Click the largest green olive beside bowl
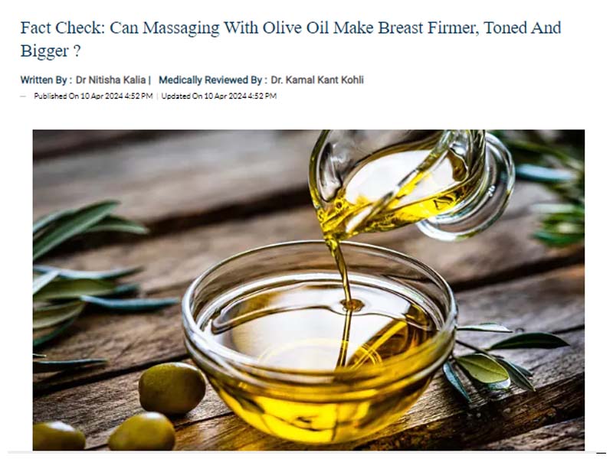Viewport: 613px width, 459px height. click(172, 388)
